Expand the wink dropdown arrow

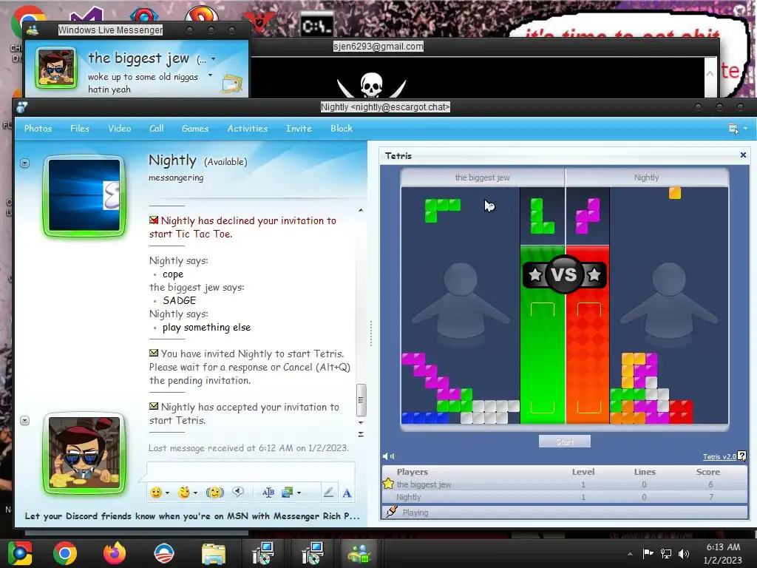[x=195, y=493]
